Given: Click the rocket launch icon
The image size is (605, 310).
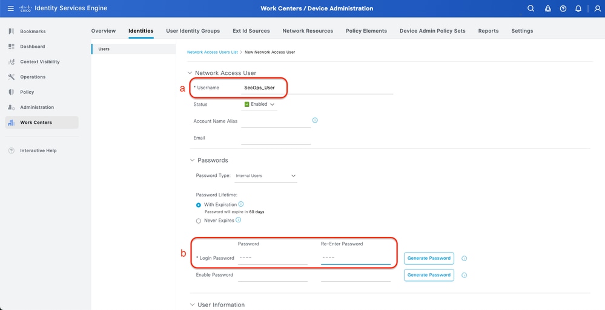Looking at the screenshot, I should click(547, 8).
